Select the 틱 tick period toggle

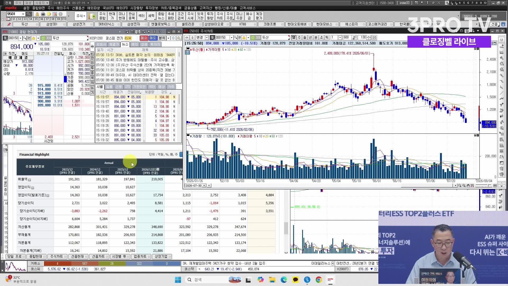[x=327, y=38]
